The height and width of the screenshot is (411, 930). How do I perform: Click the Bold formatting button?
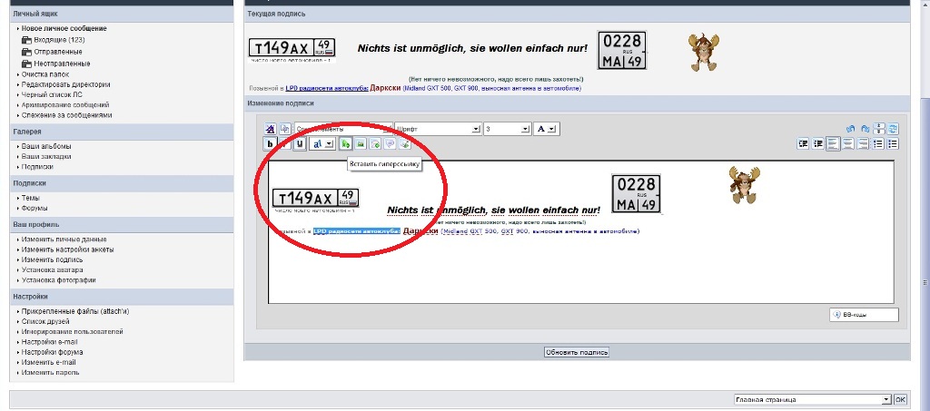pos(270,143)
